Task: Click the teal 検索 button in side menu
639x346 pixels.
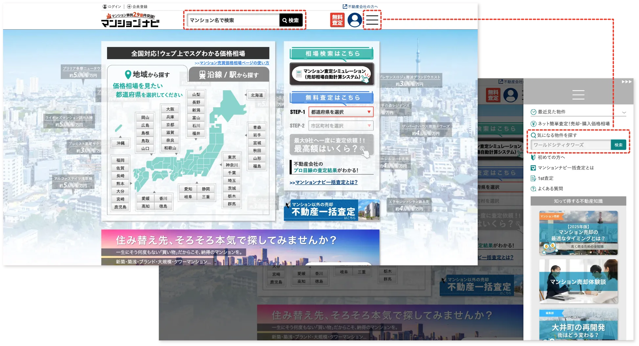Action: click(x=619, y=145)
